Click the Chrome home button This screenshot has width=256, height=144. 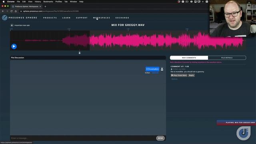(x=16, y=11)
